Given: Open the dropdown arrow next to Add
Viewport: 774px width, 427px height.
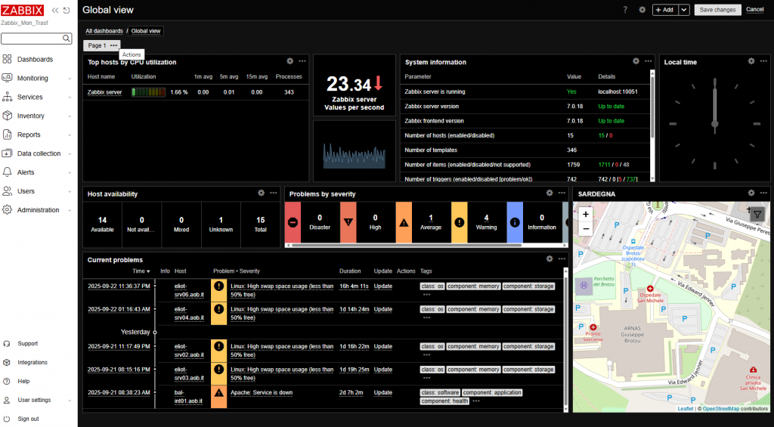Looking at the screenshot, I should pyautogui.click(x=684, y=10).
